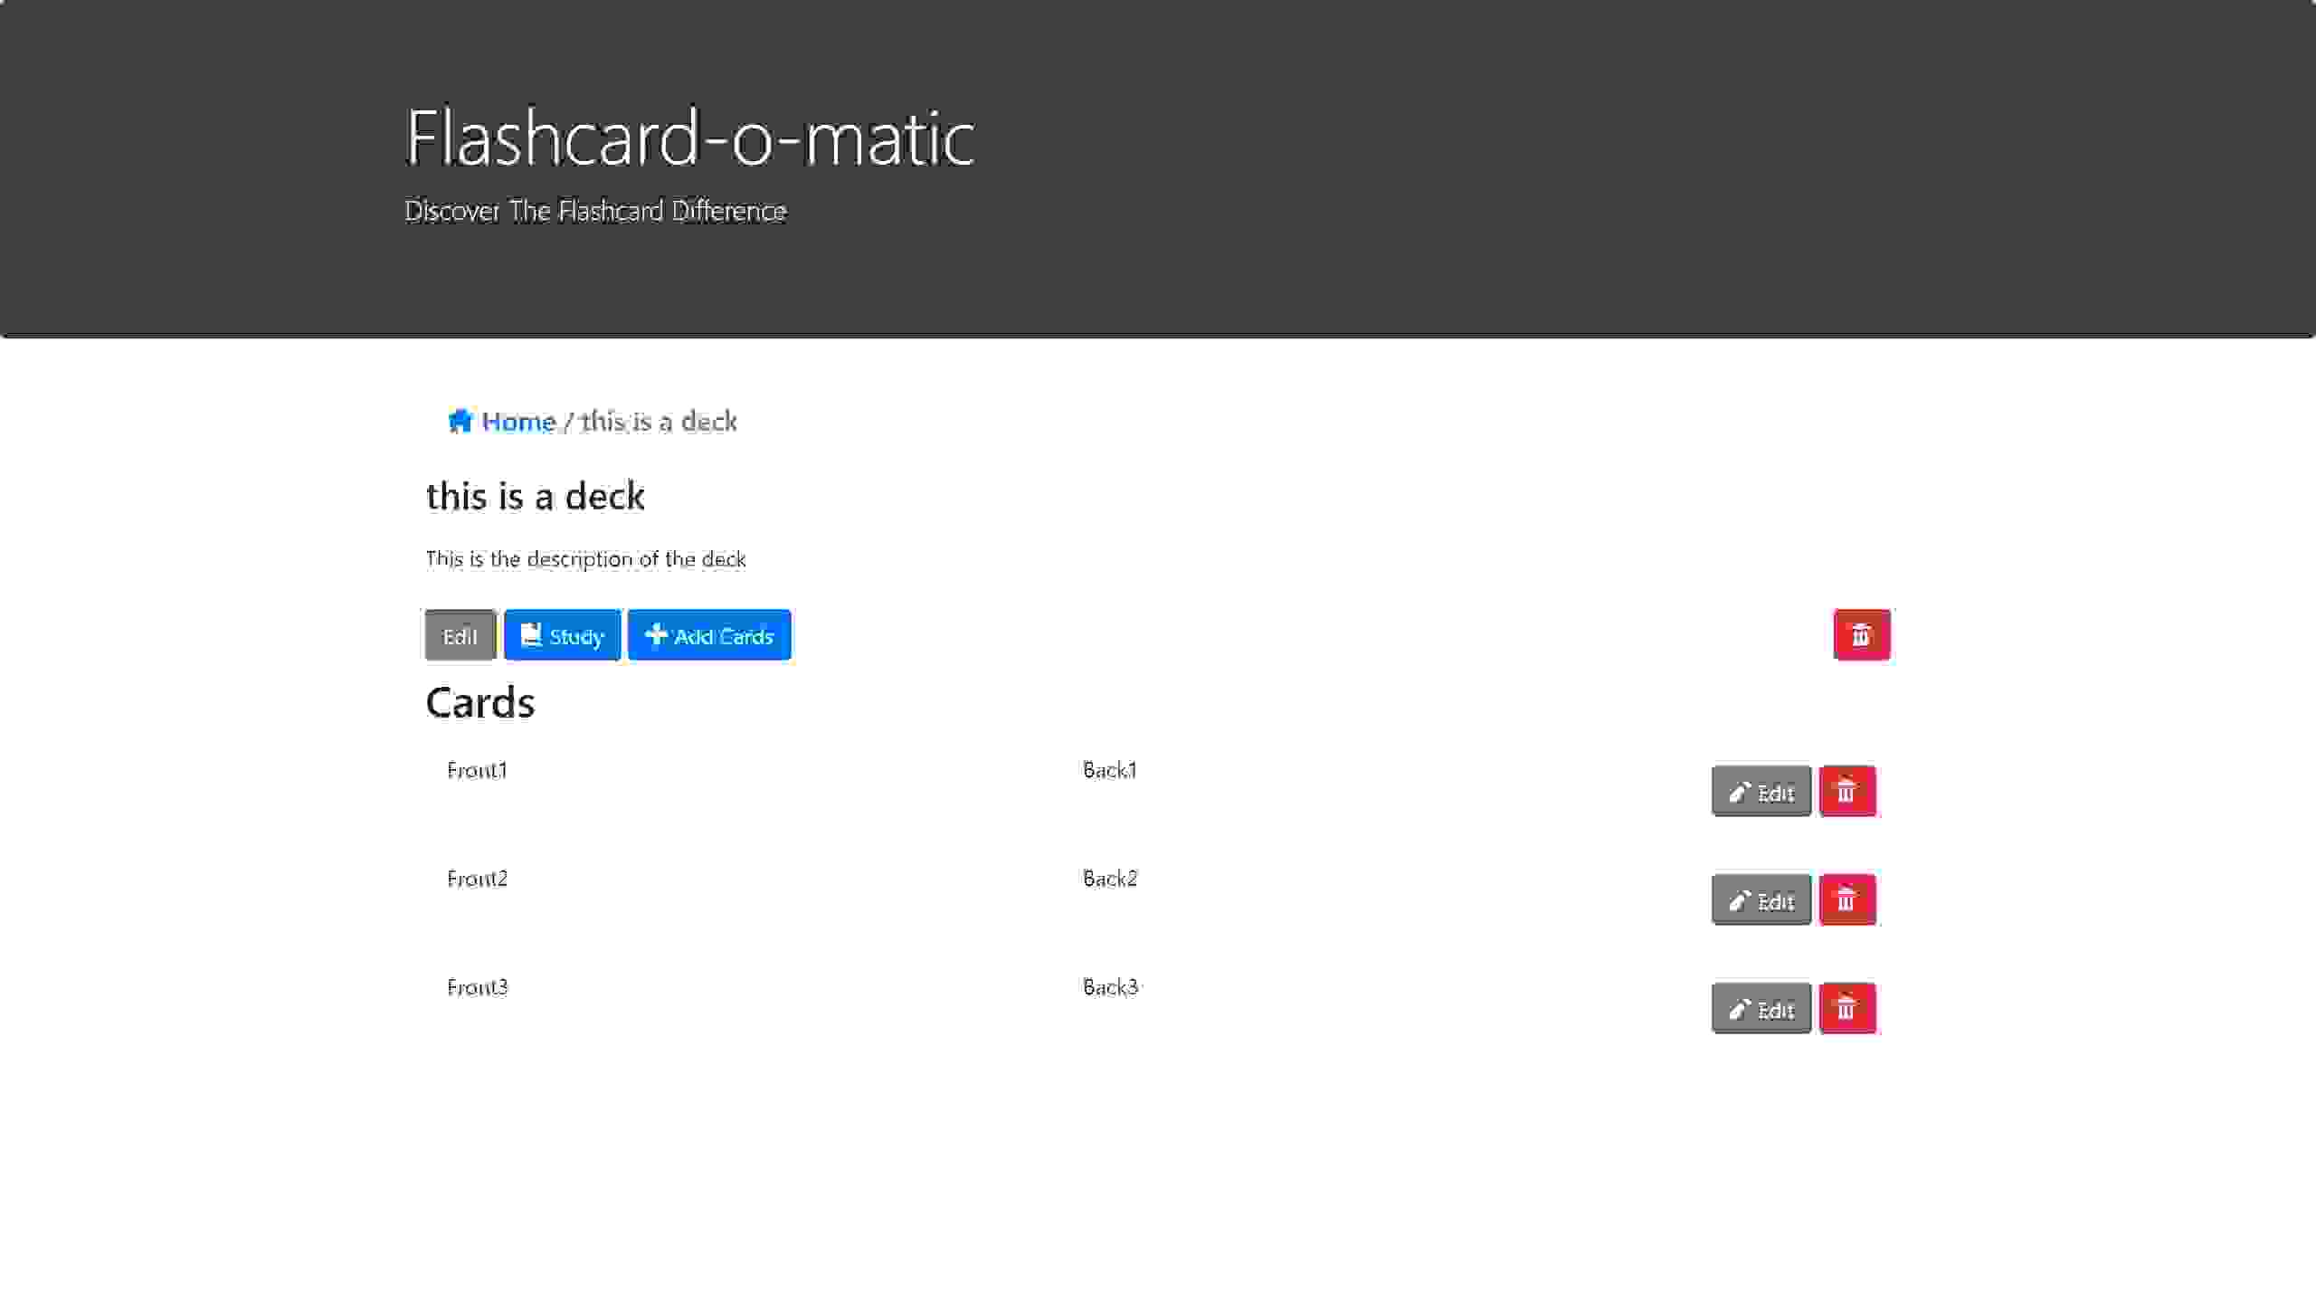Click the Front2 card text
2316x1303 pixels.
477,879
